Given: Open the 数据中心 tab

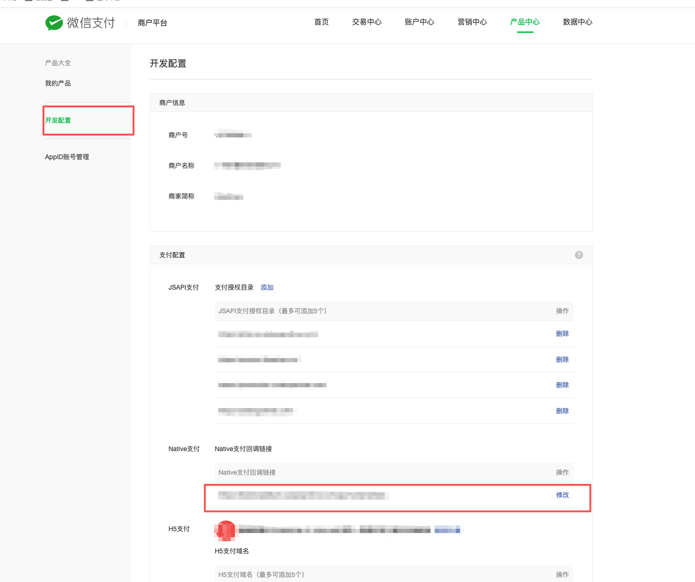Looking at the screenshot, I should tap(578, 22).
